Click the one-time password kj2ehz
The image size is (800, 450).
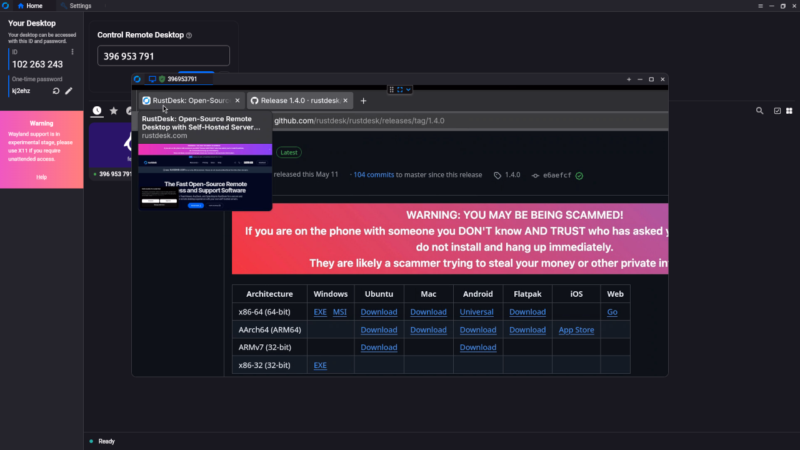(x=21, y=91)
